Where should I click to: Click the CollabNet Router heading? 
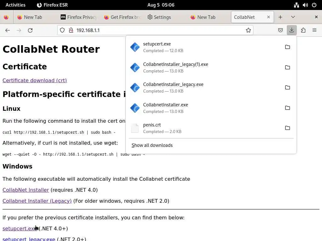pos(51,49)
